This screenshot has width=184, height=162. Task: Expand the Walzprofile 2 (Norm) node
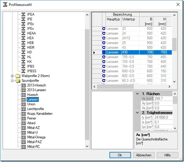click(x=12, y=76)
